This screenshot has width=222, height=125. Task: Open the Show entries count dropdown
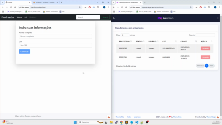[x=125, y=35]
